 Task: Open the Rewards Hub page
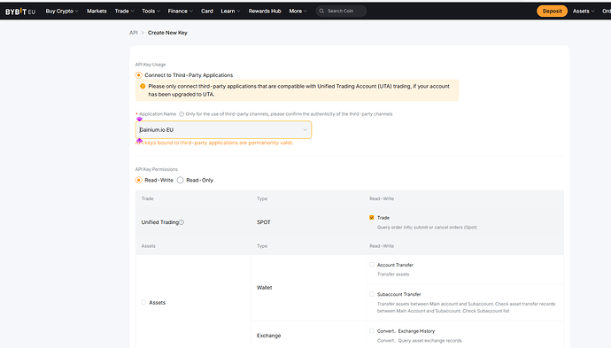click(265, 11)
